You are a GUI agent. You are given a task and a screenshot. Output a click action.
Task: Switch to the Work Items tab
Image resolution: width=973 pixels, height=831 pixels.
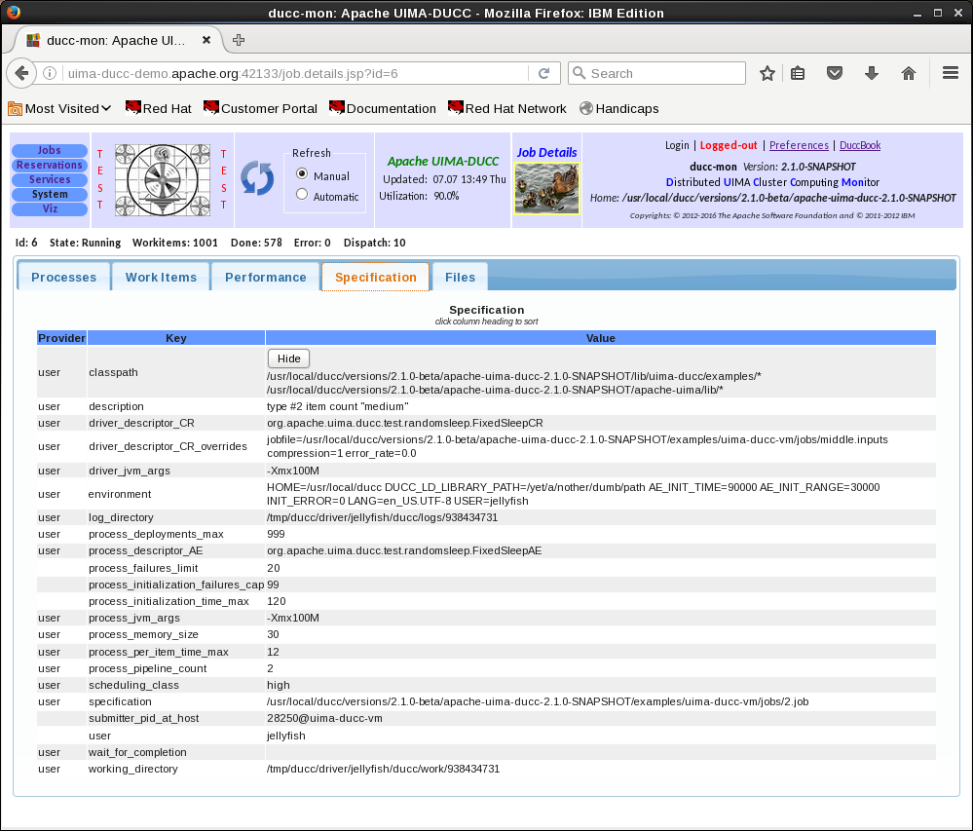click(161, 277)
